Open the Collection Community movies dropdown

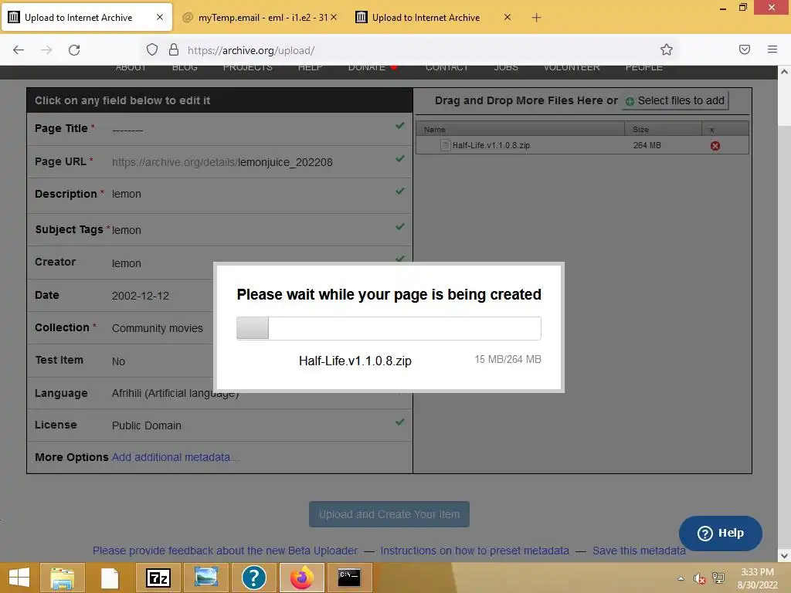point(158,328)
